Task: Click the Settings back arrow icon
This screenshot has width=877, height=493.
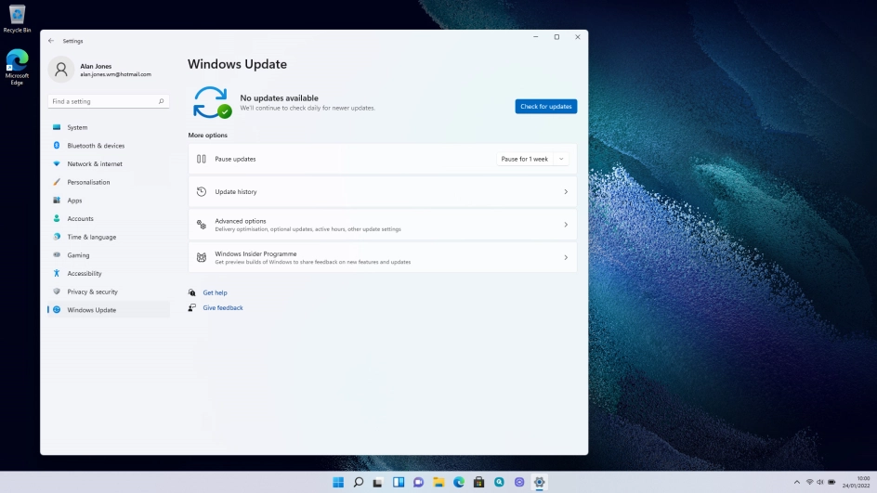Action: point(51,41)
